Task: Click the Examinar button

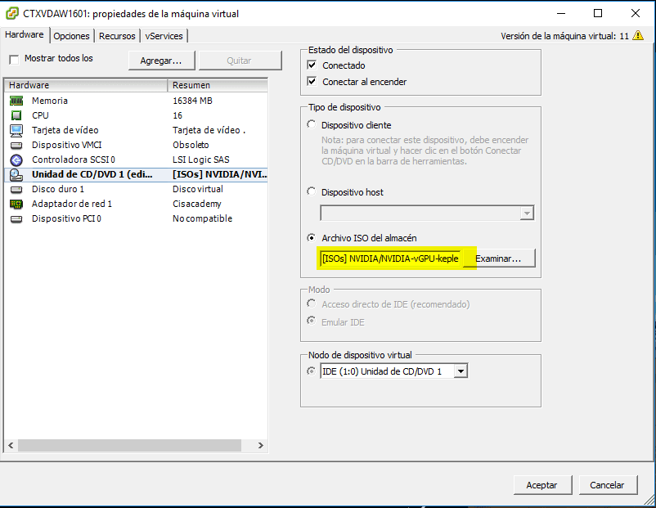Action: click(500, 258)
